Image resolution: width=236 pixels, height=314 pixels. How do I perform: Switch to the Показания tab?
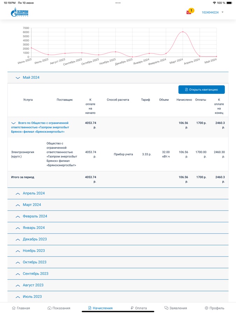59,308
